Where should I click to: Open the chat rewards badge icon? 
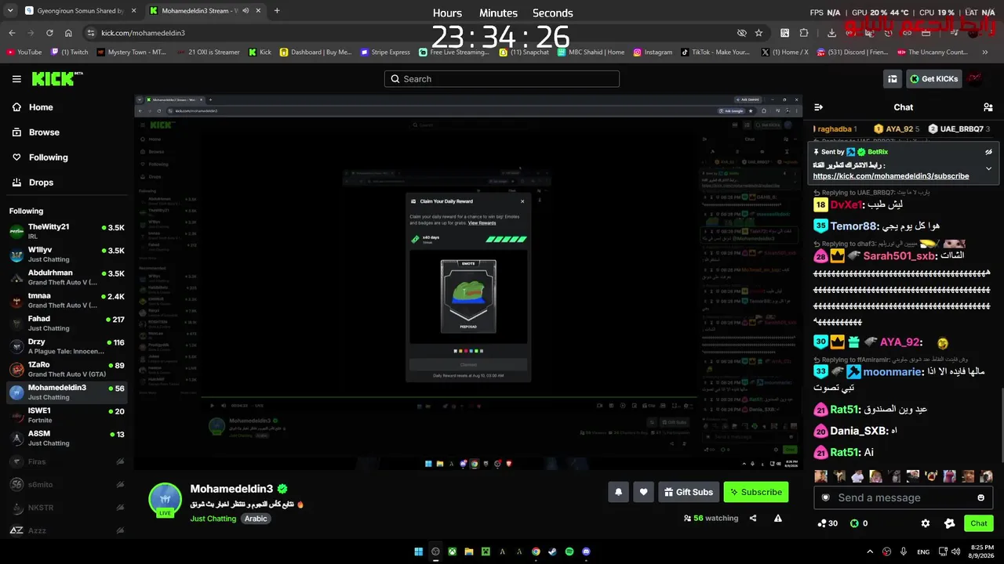950,523
